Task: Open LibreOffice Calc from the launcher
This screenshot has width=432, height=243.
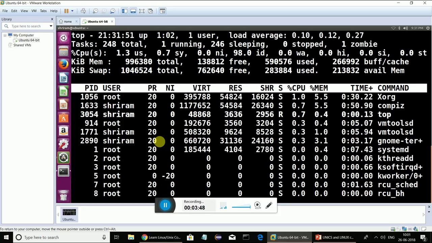Action: (x=63, y=91)
